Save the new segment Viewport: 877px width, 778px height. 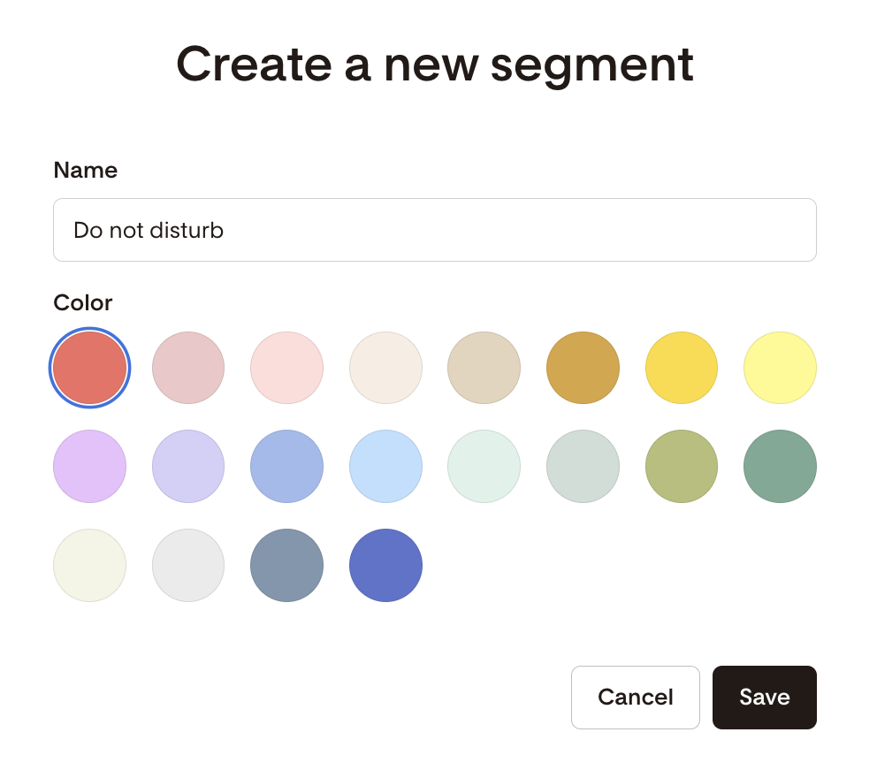click(764, 698)
